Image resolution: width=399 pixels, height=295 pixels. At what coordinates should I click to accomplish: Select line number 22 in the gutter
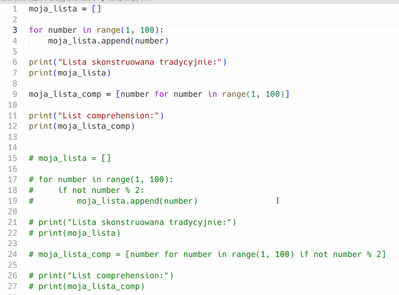13,233
